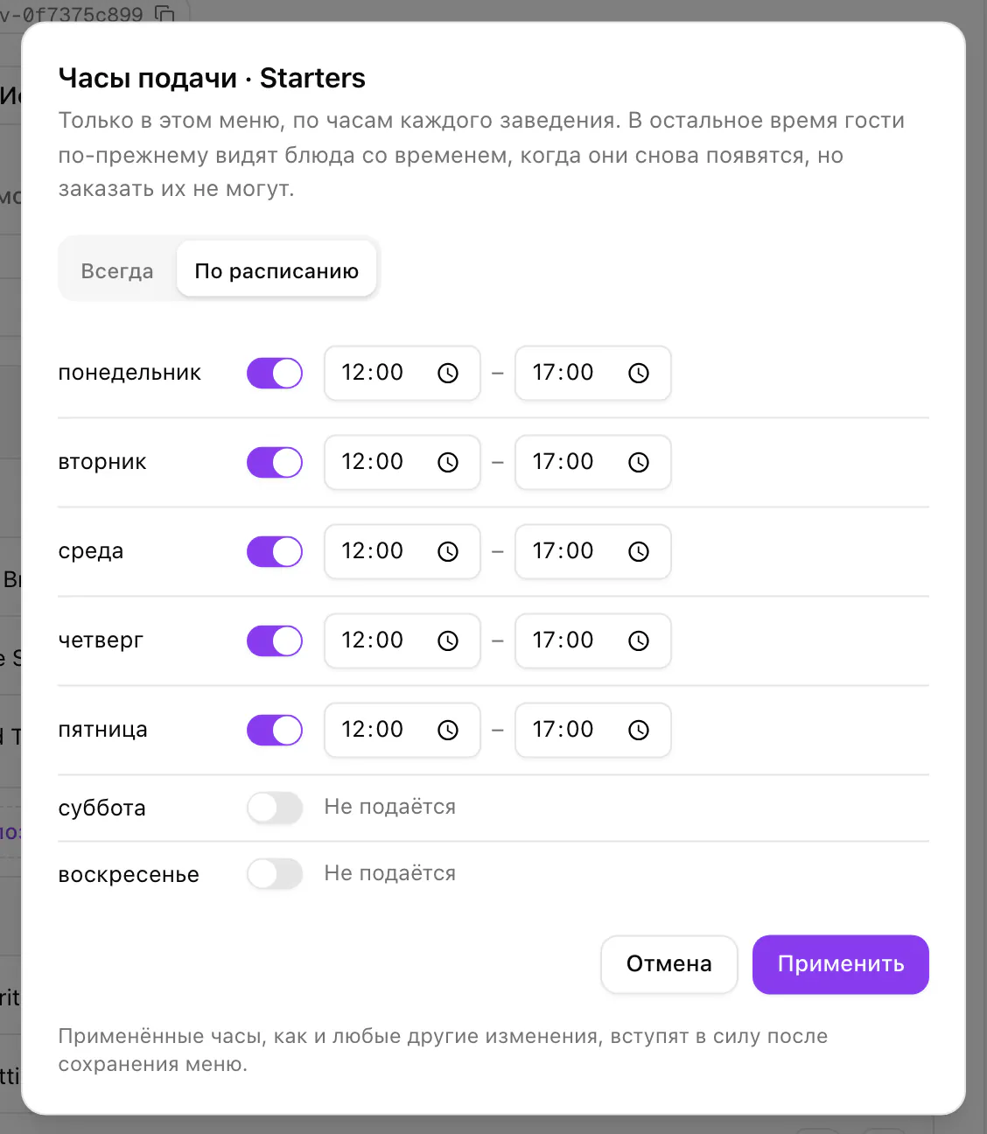Click the среда day label
The height and width of the screenshot is (1134, 987).
91,551
